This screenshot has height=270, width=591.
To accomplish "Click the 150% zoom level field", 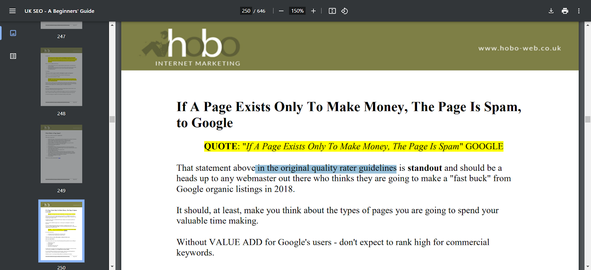I will (x=297, y=11).
